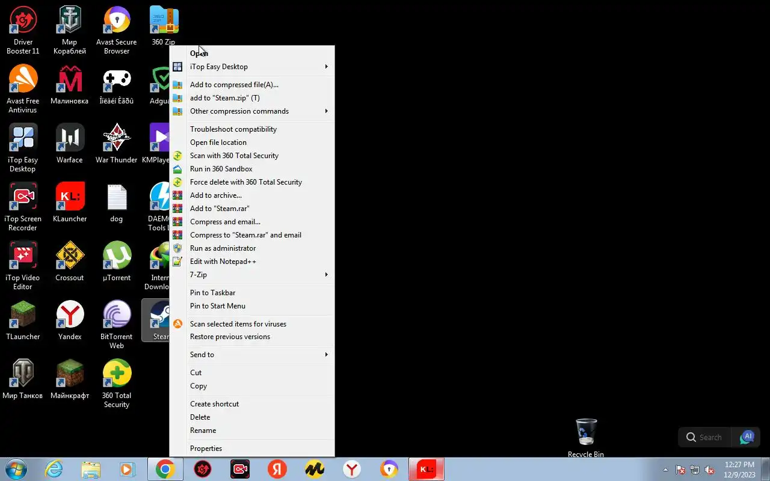Select the TLauncher desktop icon

pyautogui.click(x=23, y=320)
